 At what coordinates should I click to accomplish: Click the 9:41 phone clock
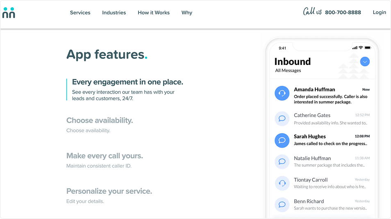pos(282,48)
